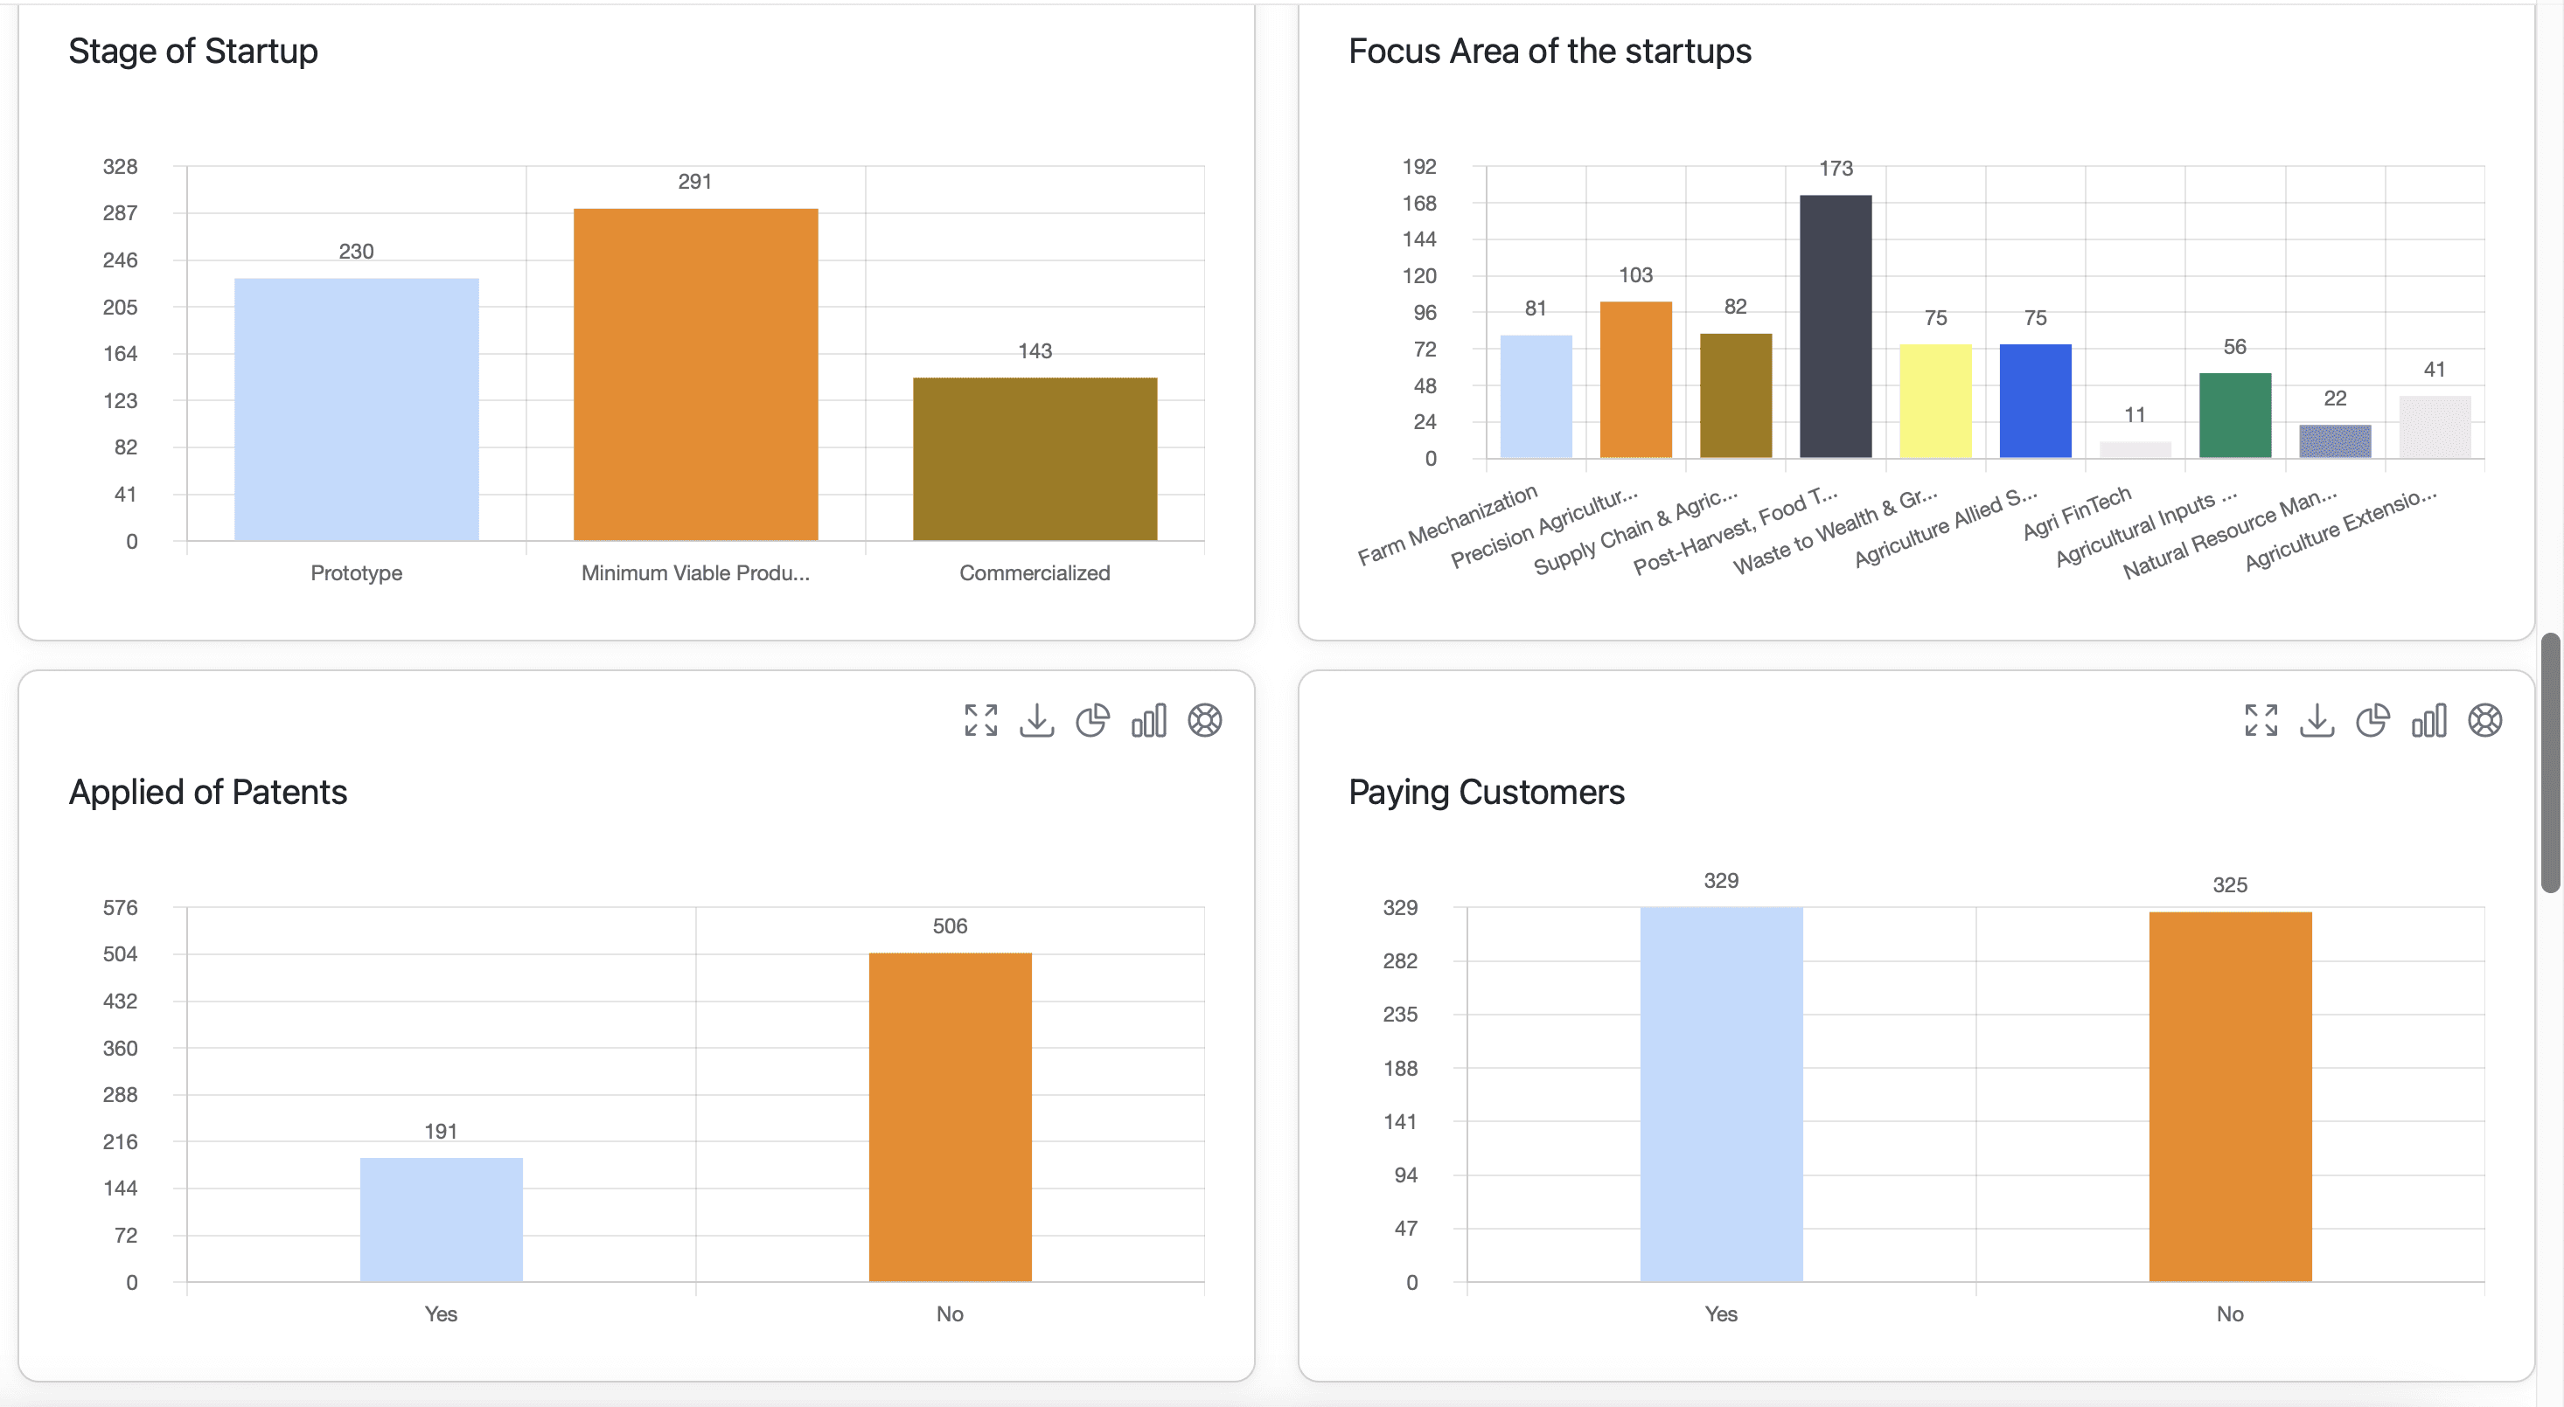Expand Applied of Patents chart to fullscreen
Image resolution: width=2564 pixels, height=1407 pixels.
click(x=980, y=720)
